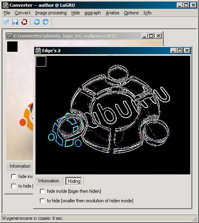199x223 pixels.
Task: Open the siggraph menu
Action: [93, 13]
